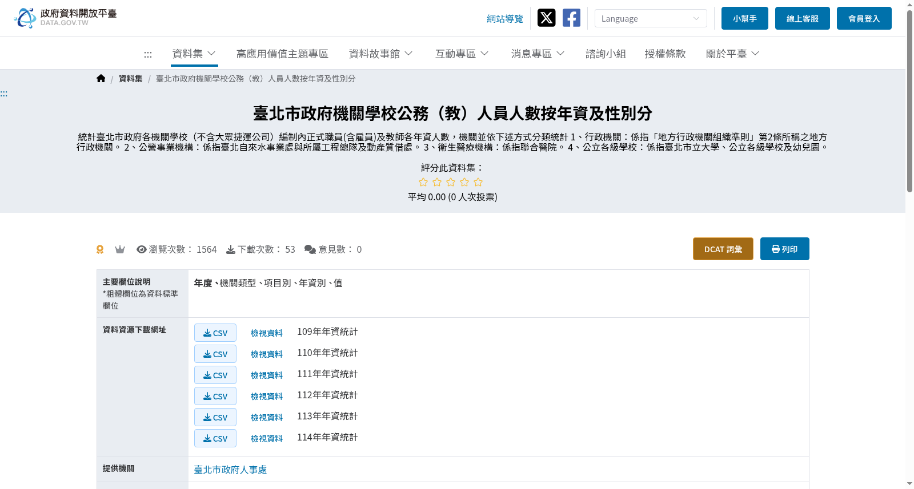The width and height of the screenshot is (914, 489).
Task: Click the crown badge icon
Action: coord(120,249)
